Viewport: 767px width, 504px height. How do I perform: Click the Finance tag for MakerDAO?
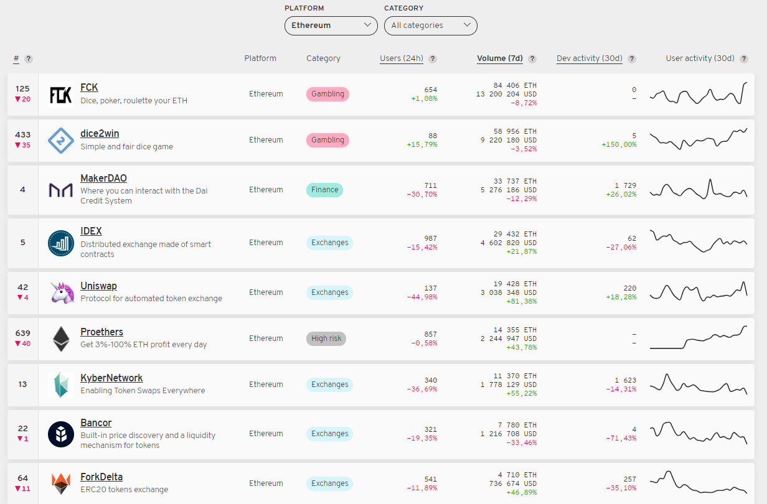coord(324,190)
